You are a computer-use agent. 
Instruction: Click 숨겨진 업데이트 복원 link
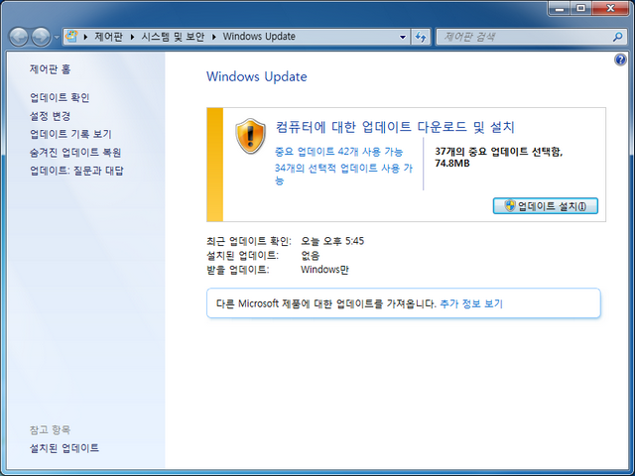coord(75,152)
